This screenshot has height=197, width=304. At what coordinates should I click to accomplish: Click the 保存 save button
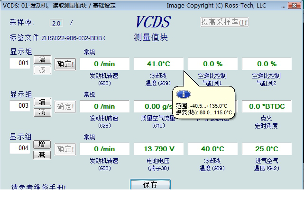point(150,184)
